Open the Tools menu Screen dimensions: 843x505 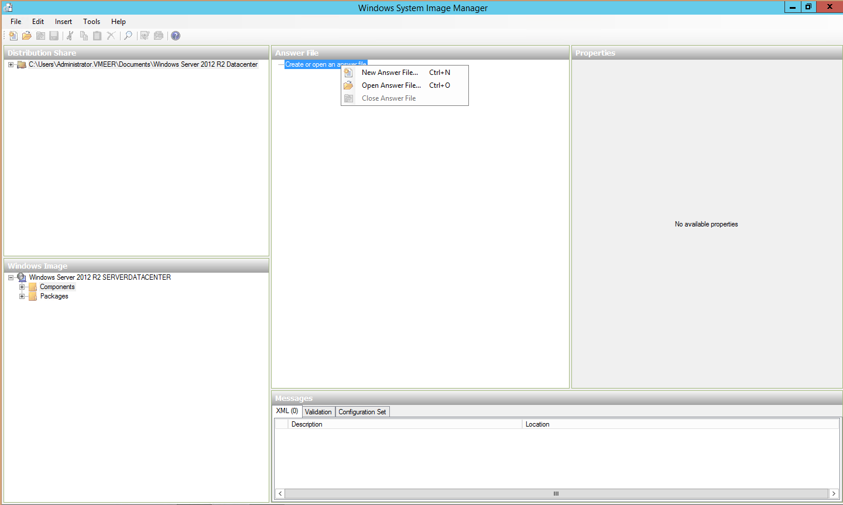point(91,22)
